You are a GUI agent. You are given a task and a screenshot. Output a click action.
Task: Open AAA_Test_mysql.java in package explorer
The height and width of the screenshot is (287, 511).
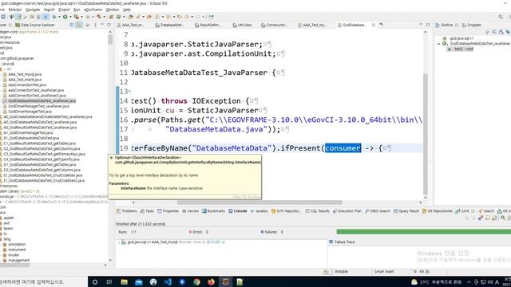[x=25, y=74]
